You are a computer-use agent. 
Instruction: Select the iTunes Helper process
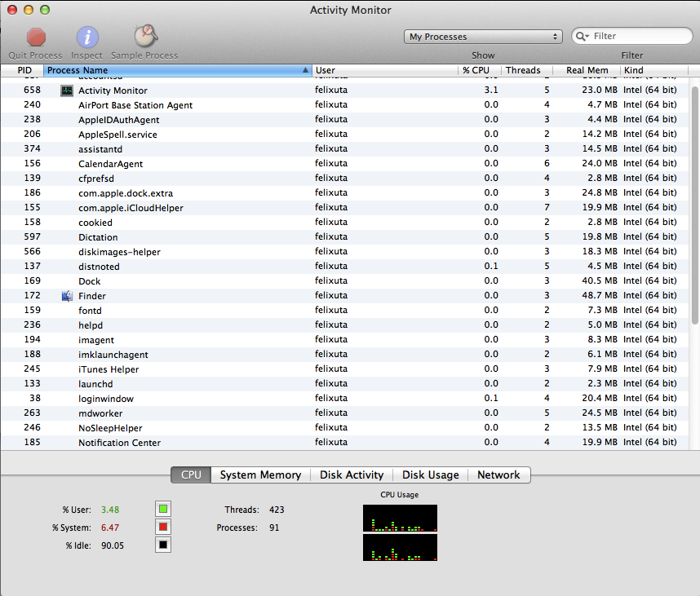click(x=344, y=369)
